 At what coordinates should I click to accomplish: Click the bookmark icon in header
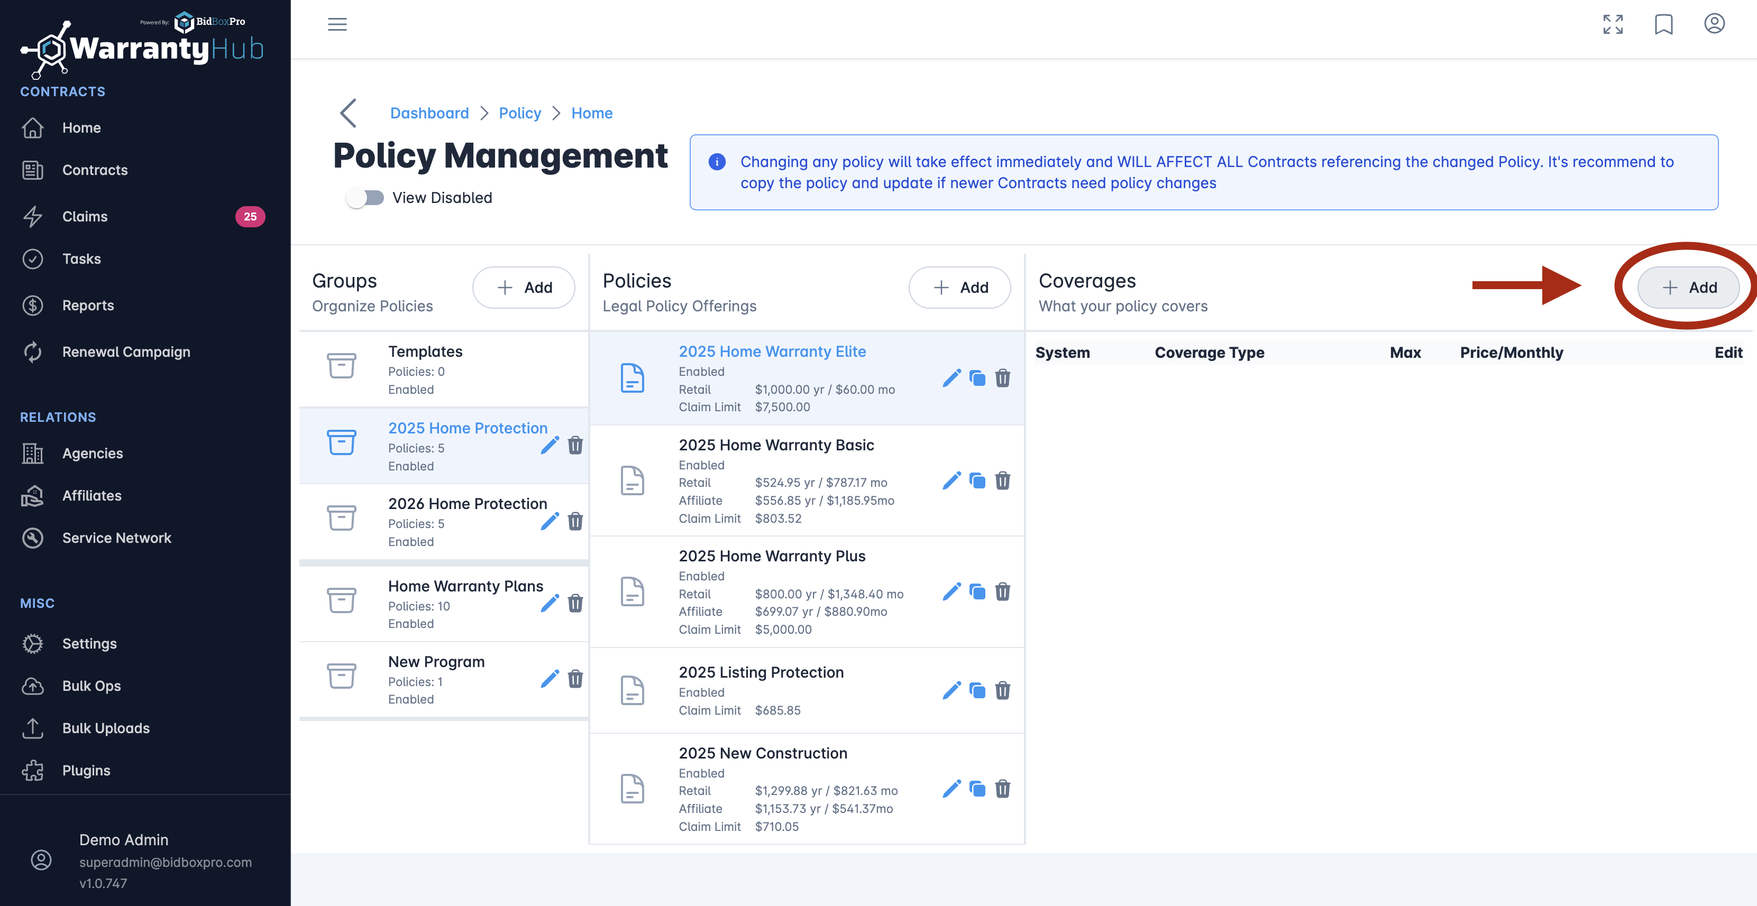(x=1663, y=24)
